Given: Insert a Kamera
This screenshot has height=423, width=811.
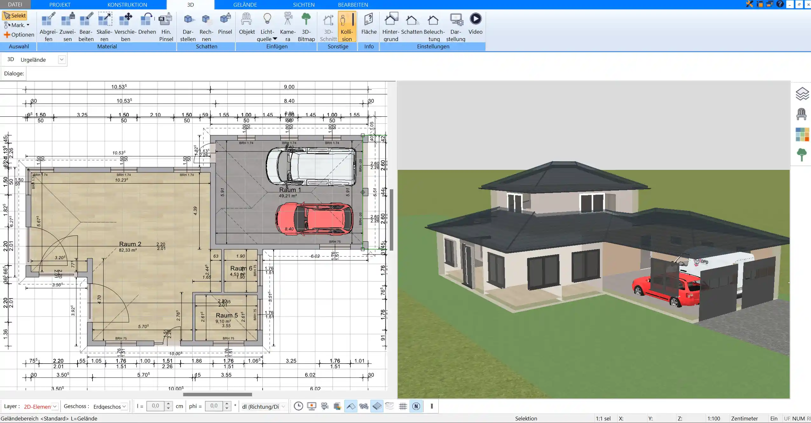Looking at the screenshot, I should (288, 27).
